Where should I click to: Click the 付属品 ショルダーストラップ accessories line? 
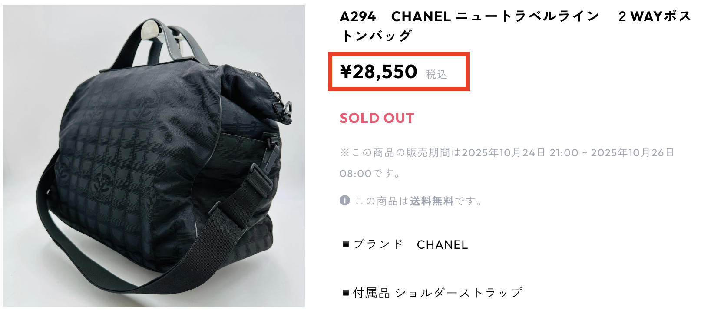click(x=433, y=293)
